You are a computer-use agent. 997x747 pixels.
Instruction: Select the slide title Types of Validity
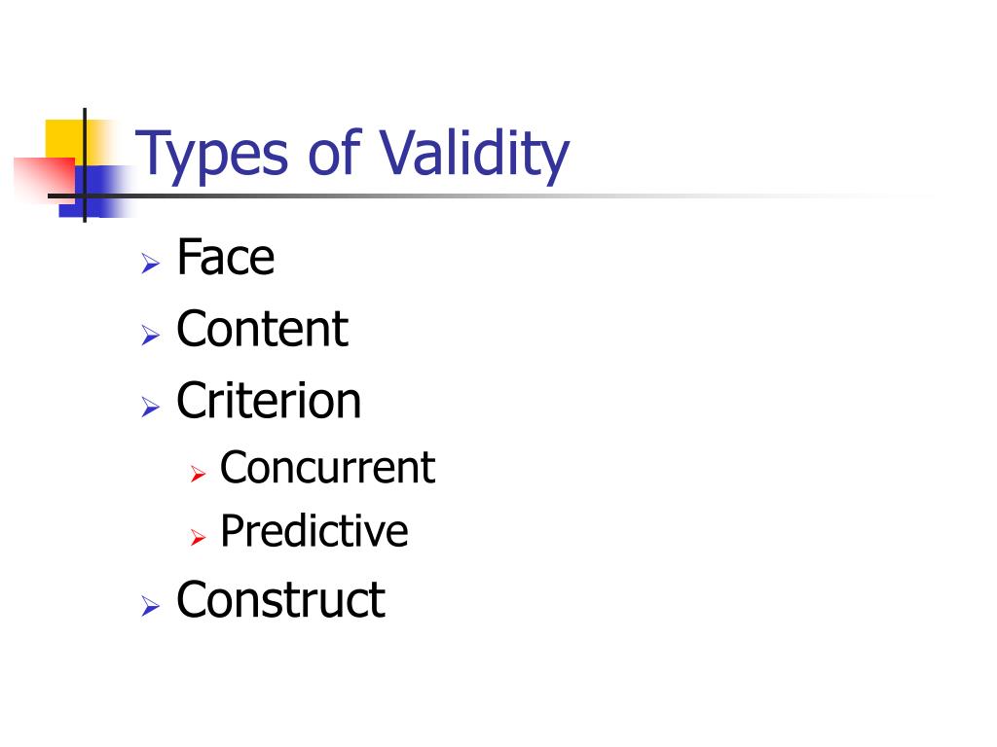pyautogui.click(x=352, y=155)
